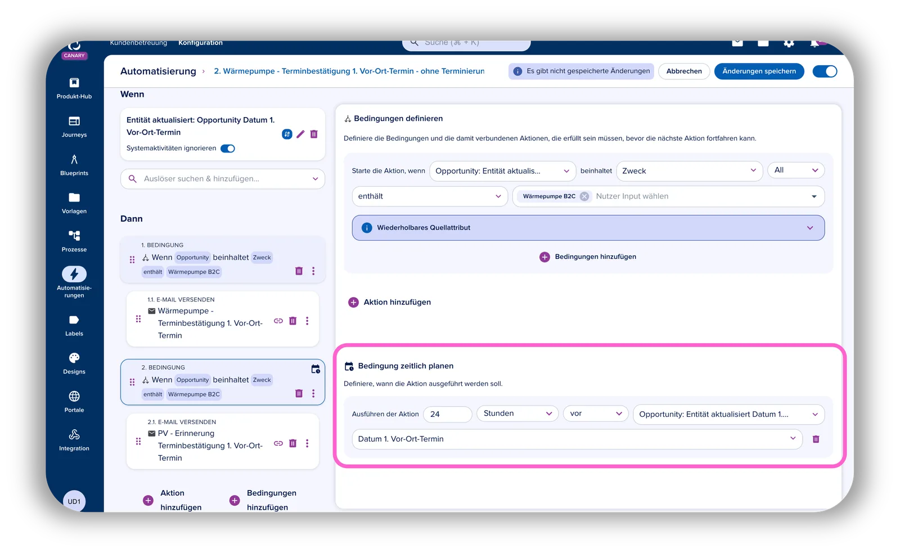Click the breadcrumb title 2. Wärmepumpe - Terminbestätigung
This screenshot has height=553, width=900.
click(349, 71)
